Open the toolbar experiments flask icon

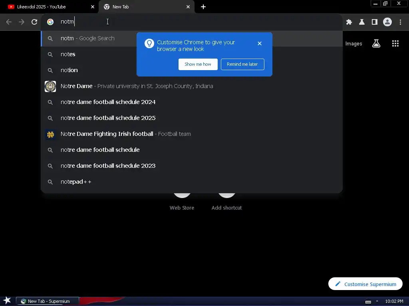pyautogui.click(x=361, y=22)
